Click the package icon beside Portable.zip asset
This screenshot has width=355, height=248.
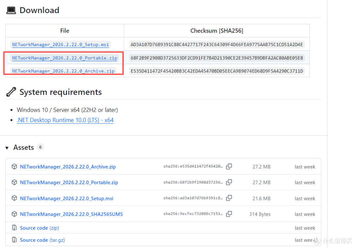pos(14,182)
